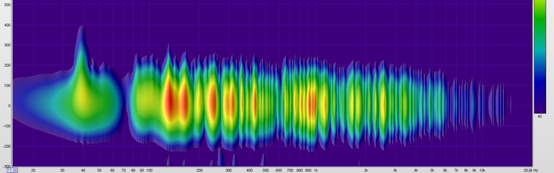This screenshot has width=554, height=173.
Task: Select the 3k label on frequency axis
Action: point(395,170)
